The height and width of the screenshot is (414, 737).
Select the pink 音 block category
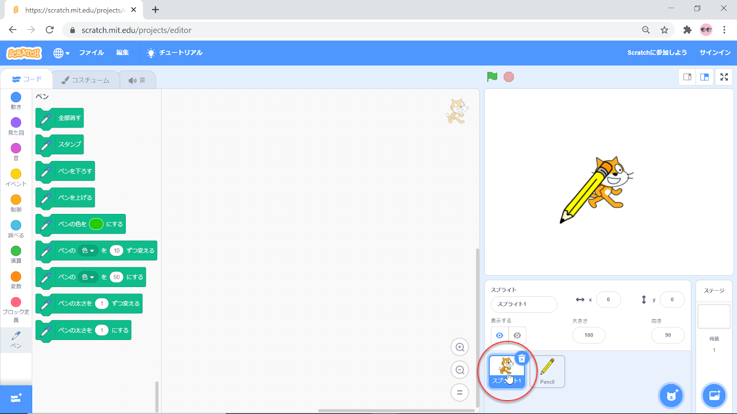16,152
